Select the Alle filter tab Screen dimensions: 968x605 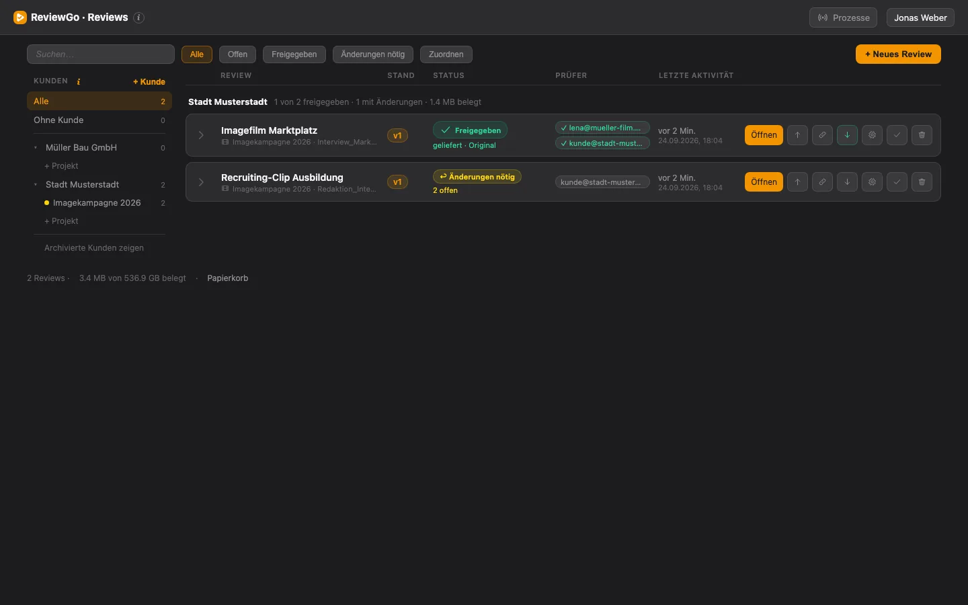click(197, 54)
